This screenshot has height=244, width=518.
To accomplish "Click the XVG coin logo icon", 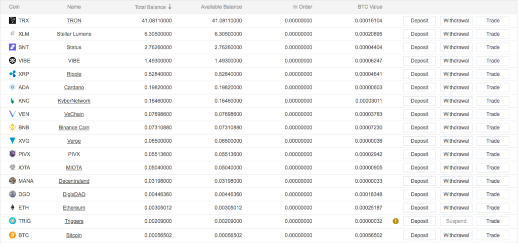I will pyautogui.click(x=13, y=141).
